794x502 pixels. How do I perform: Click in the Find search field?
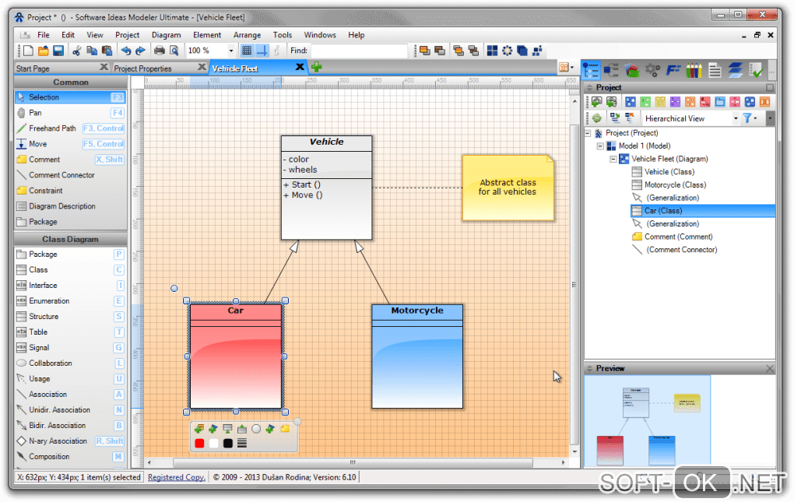pyautogui.click(x=359, y=51)
